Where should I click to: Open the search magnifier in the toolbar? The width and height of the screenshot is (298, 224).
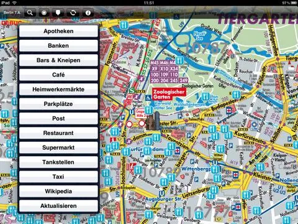30,13
